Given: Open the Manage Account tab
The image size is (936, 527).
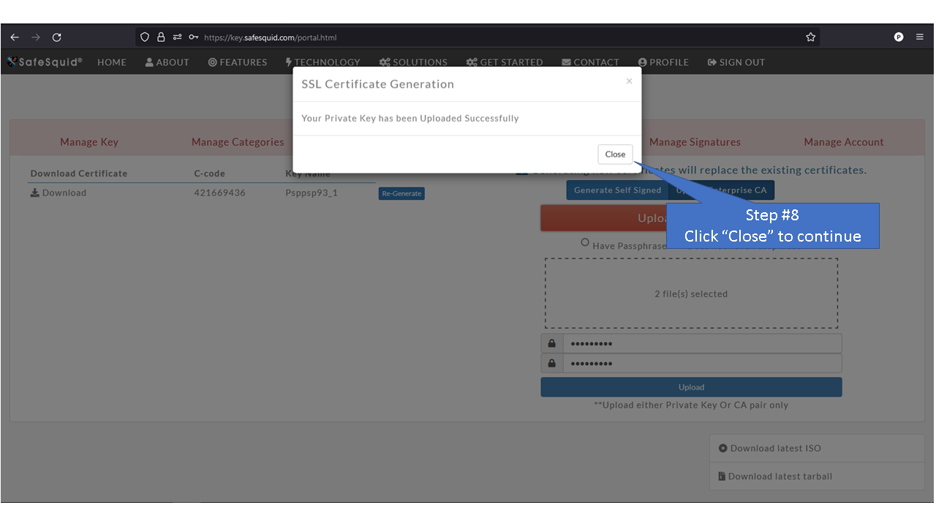Looking at the screenshot, I should tap(843, 141).
